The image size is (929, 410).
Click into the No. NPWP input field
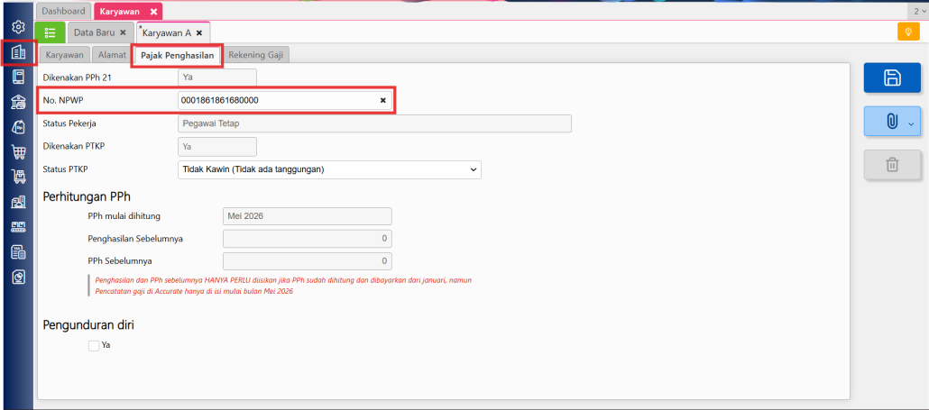click(x=279, y=101)
